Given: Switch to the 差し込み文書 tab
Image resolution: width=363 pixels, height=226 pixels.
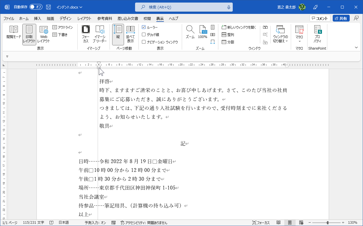Looking at the screenshot, I should (x=128, y=19).
